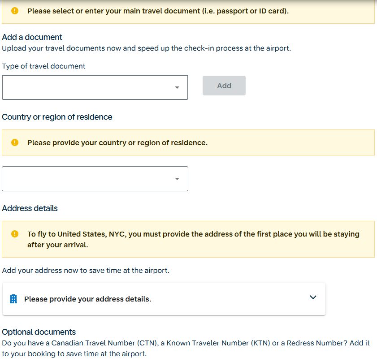Click the 'Add a document' heading
The image size is (377, 362).
32,37
